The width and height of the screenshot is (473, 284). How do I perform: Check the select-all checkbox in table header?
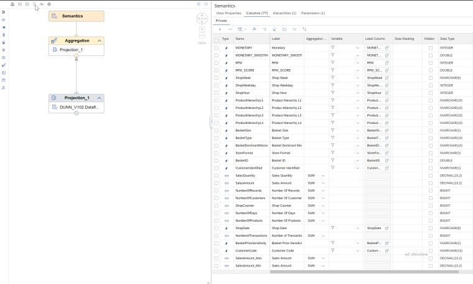(x=216, y=39)
